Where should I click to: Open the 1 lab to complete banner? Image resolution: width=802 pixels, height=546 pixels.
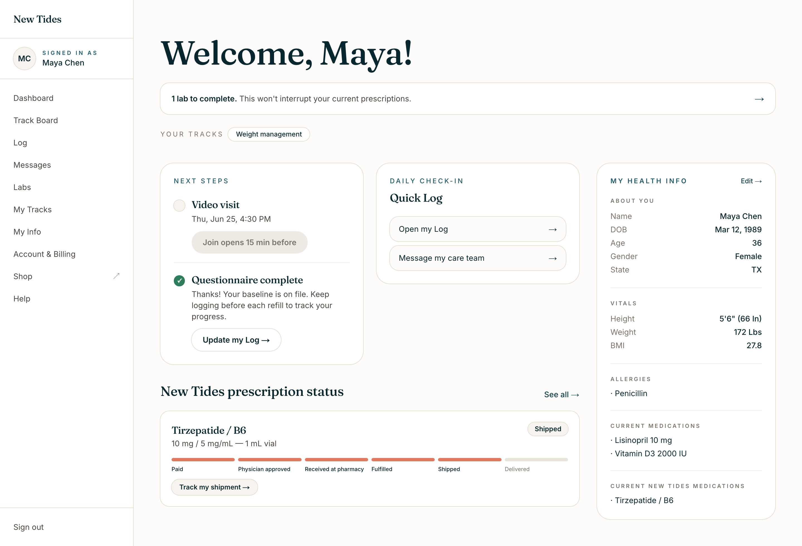[x=468, y=99]
